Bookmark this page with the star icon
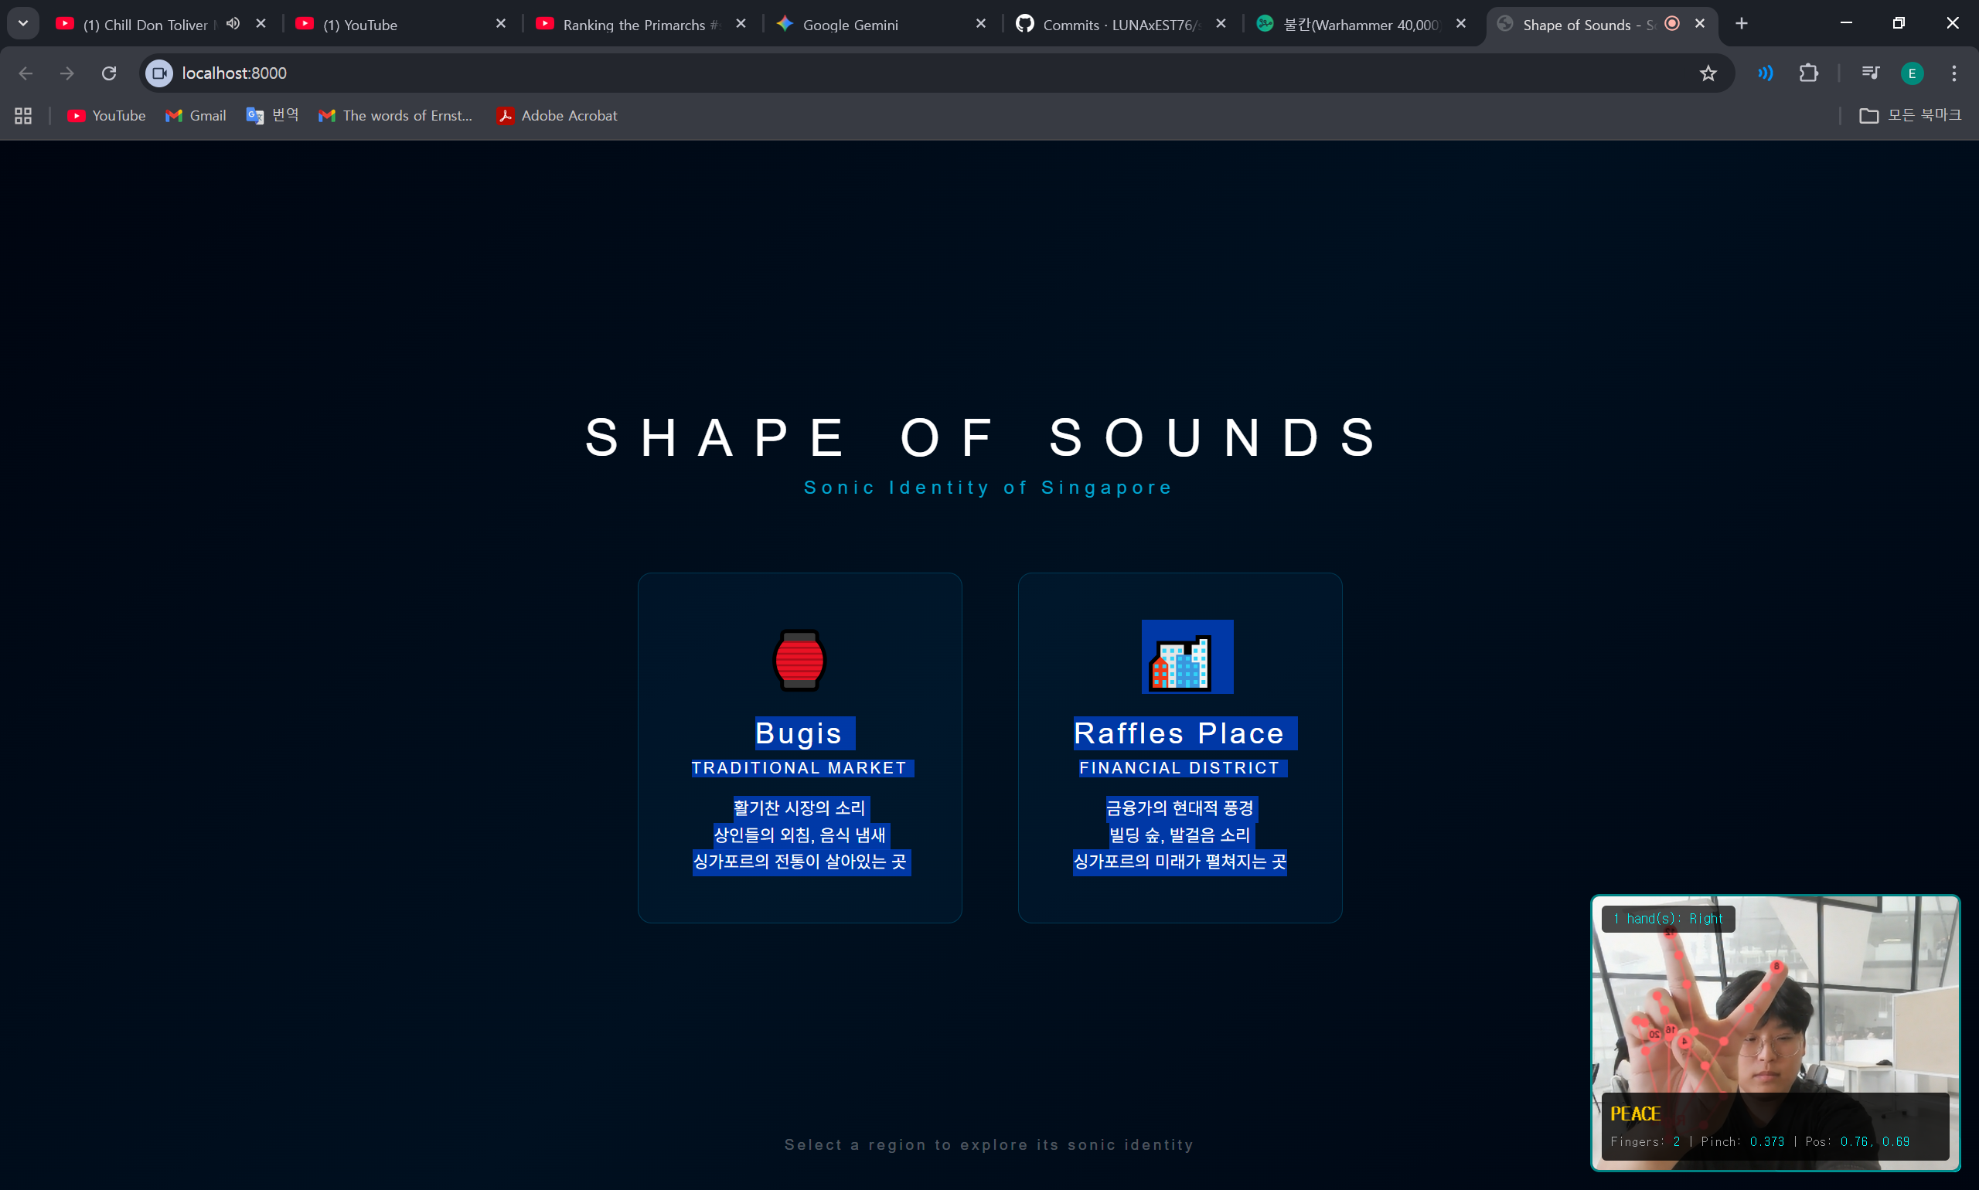 (x=1708, y=73)
